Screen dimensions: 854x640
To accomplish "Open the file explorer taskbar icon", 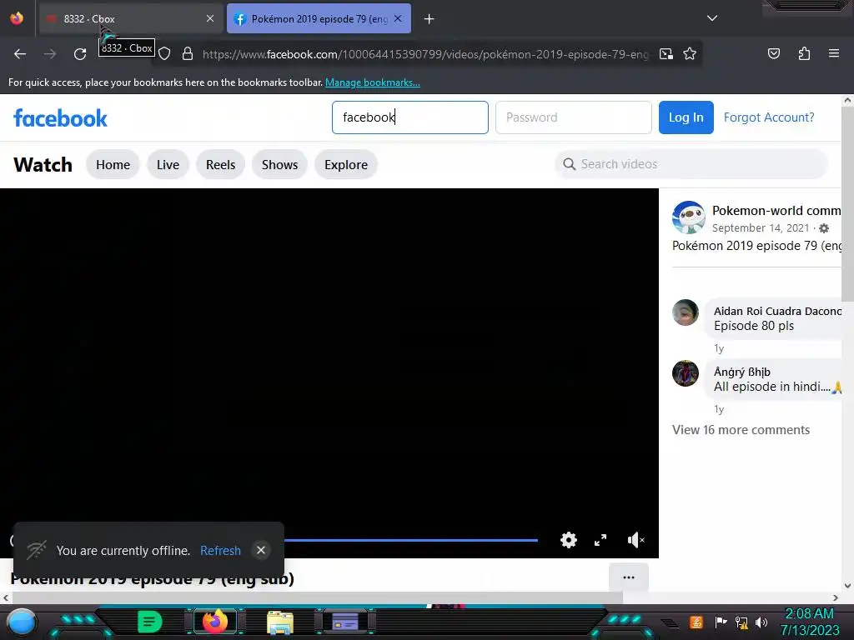I will pos(280,622).
